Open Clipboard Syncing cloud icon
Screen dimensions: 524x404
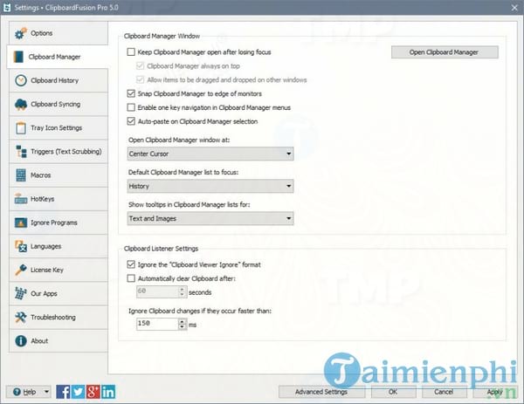pos(19,105)
